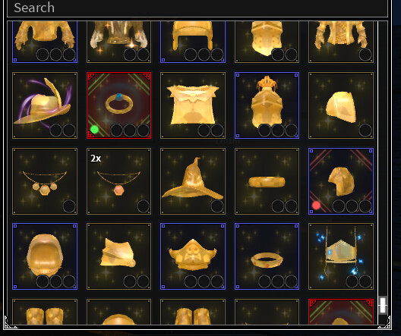Select the three-gem golden necklace
This screenshot has height=336, width=401.
coord(45,181)
